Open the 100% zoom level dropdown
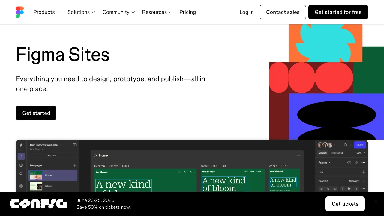This screenshot has width=384, height=216. tap(360, 153)
